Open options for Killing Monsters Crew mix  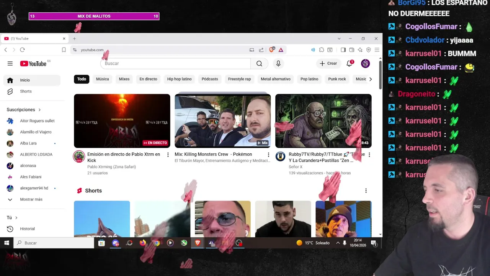coord(268,154)
